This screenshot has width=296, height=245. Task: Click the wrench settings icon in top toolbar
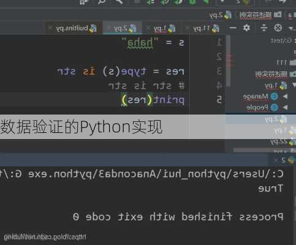click(118, 2)
